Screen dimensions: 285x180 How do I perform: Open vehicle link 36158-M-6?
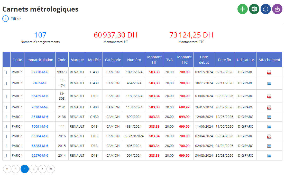pyautogui.click(x=40, y=117)
